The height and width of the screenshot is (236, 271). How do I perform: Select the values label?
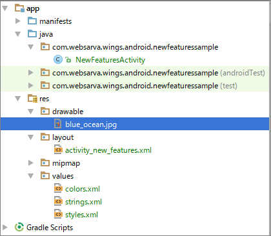[63, 176]
